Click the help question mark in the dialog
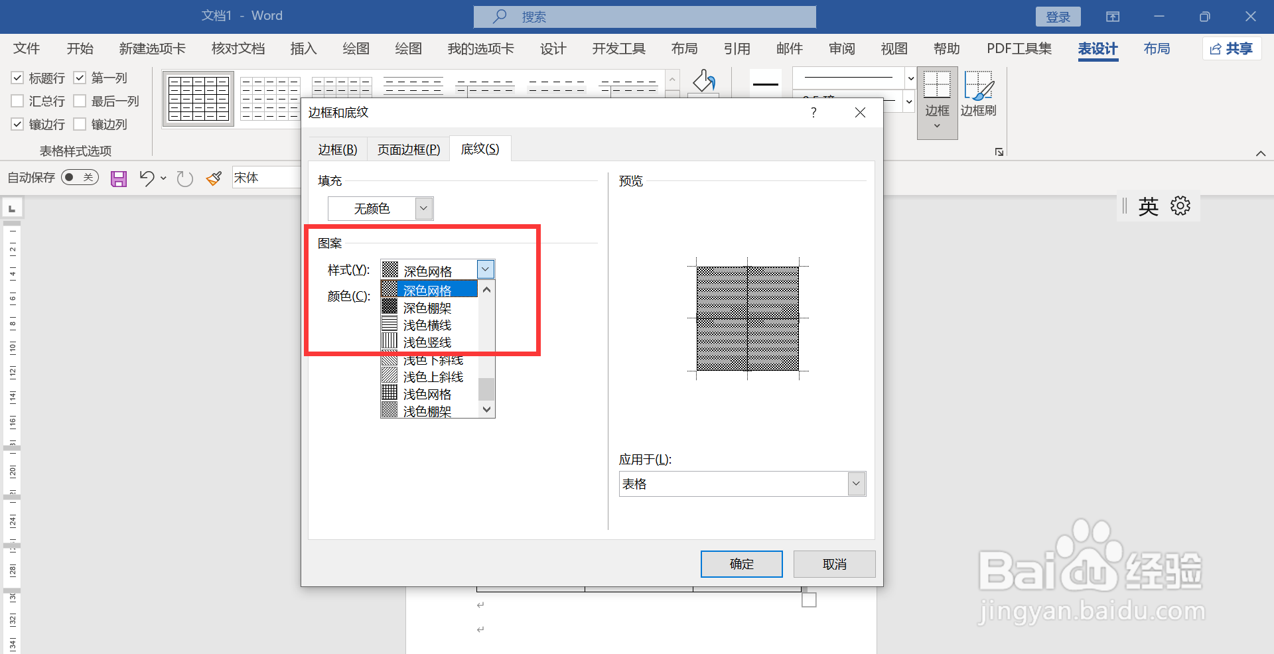This screenshot has height=654, width=1274. pos(814,113)
